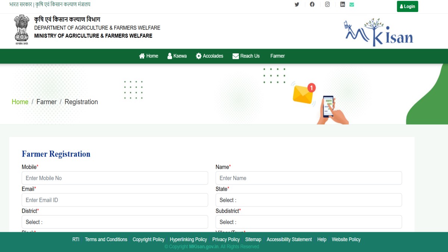Open the Facebook social icon
This screenshot has height=252, width=448.
(x=312, y=4)
